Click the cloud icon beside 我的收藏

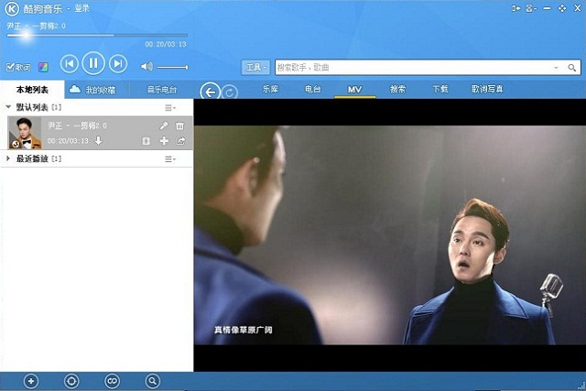tap(75, 89)
